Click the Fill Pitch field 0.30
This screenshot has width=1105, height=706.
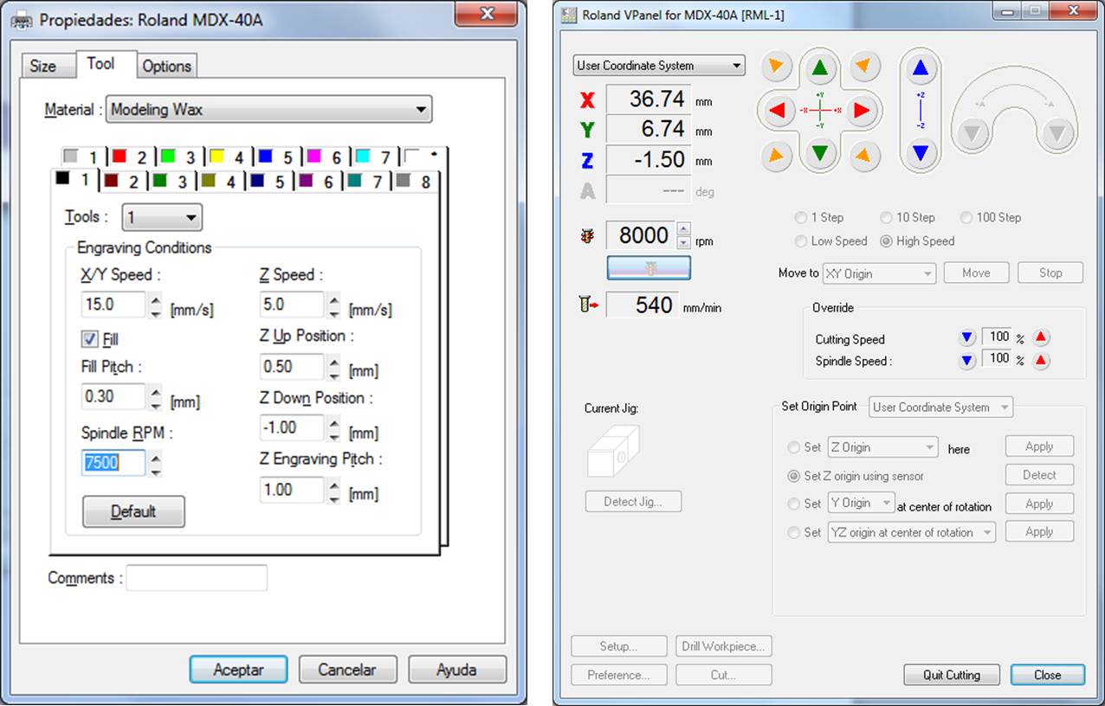(x=113, y=397)
